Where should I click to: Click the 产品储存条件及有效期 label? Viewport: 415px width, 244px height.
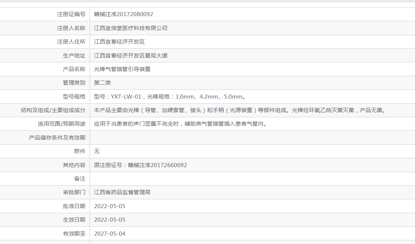(x=57, y=138)
